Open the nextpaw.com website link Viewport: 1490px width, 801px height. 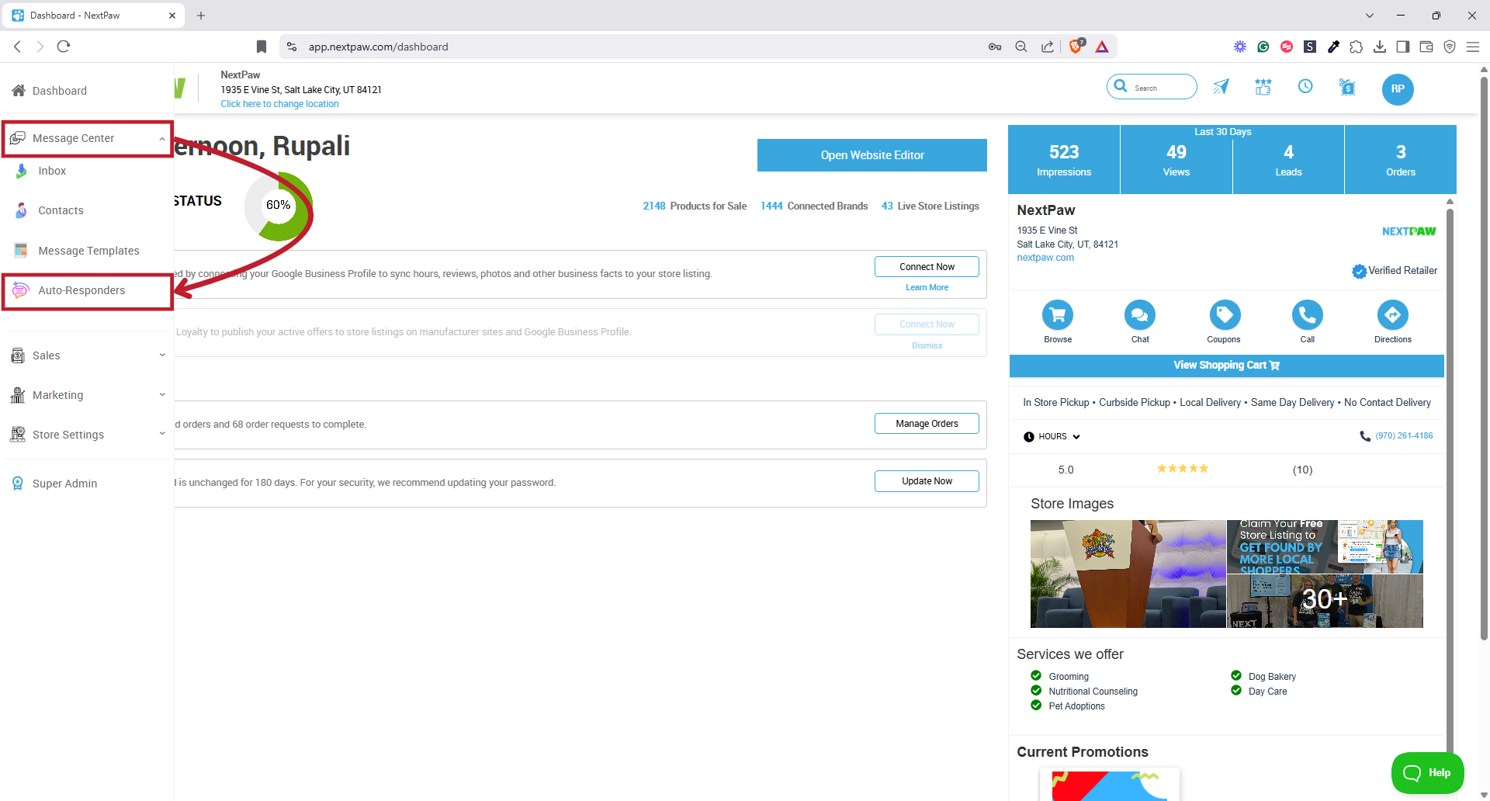point(1045,258)
